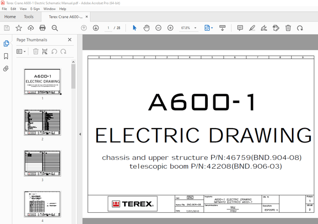Viewport: 318px width, 224px height.
Task: Delete page using toolbar trash icon
Action: [288, 28]
